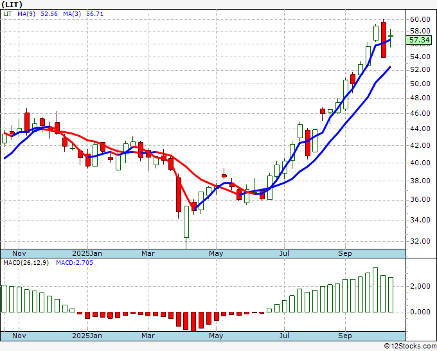Click the MACD(26,12,9) indicator label
Image resolution: width=437 pixels, height=351 pixels.
(x=26, y=263)
